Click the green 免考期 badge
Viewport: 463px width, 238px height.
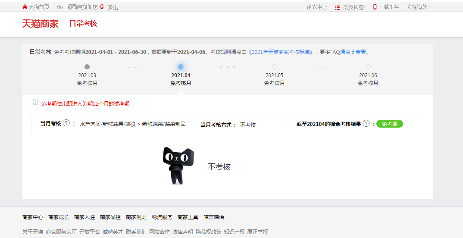coord(389,124)
